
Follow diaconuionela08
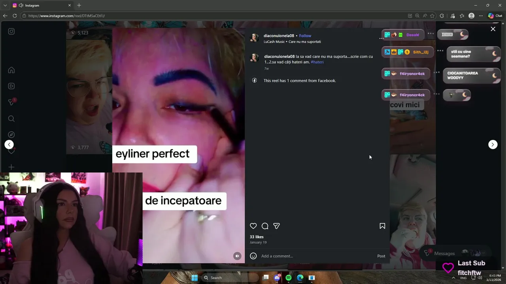coord(305,36)
